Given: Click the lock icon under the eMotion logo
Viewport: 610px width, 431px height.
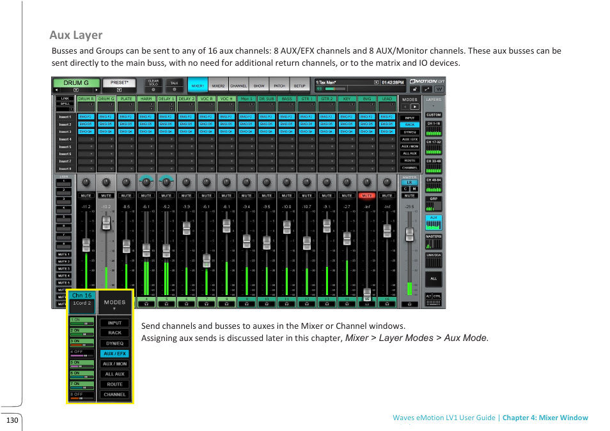Looking at the screenshot, I should pos(415,89).
